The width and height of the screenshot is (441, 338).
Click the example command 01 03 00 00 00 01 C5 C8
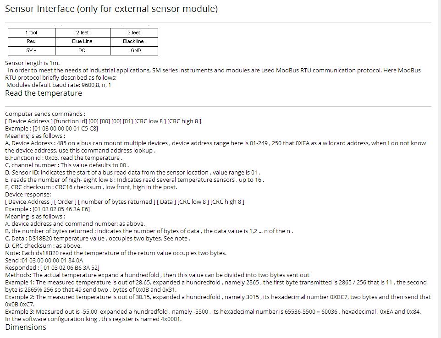coord(65,129)
